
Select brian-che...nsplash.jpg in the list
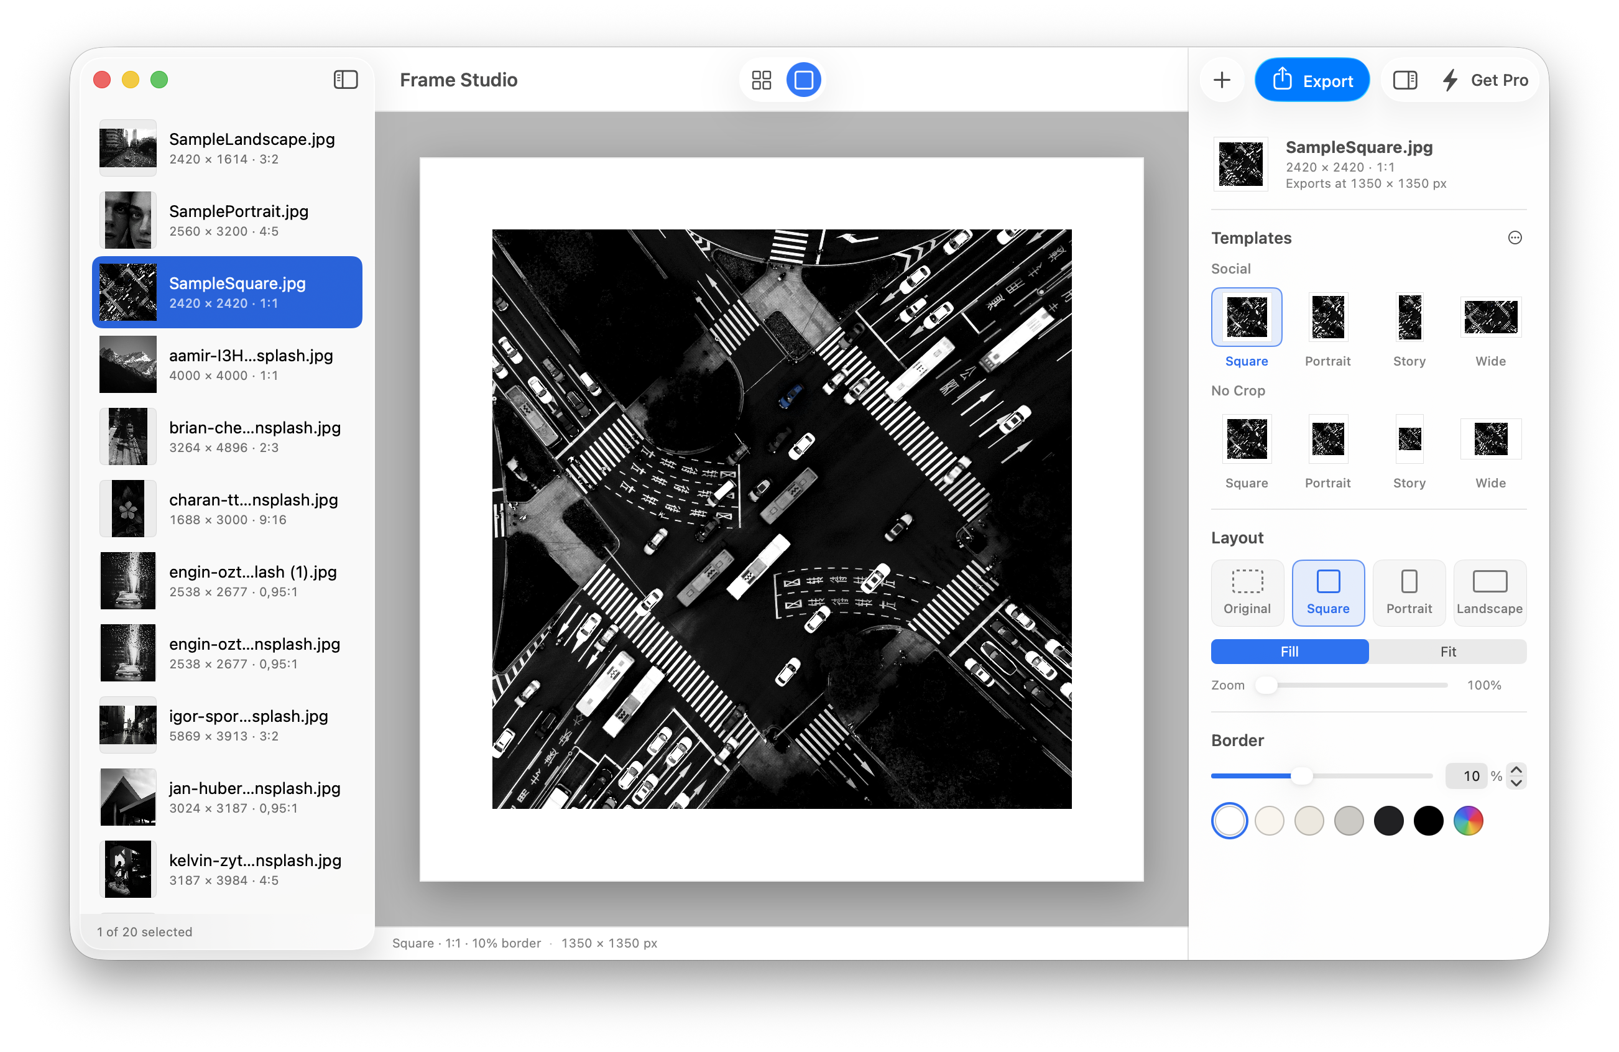click(x=227, y=436)
